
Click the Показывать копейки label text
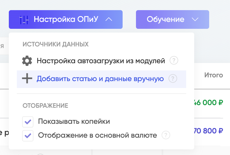(74, 122)
